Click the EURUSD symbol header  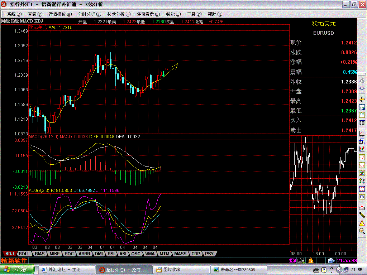pyautogui.click(x=323, y=33)
